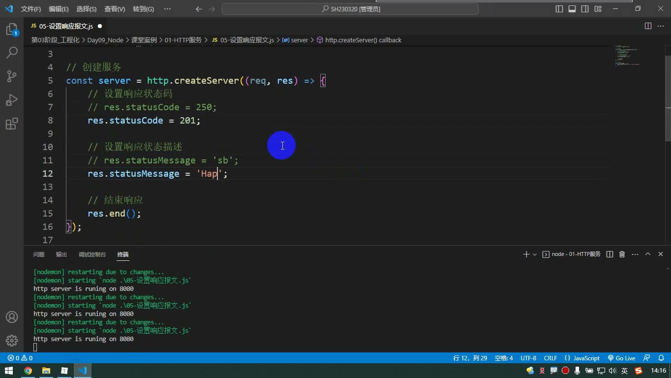Open the Extensions view icon
This screenshot has height=378, width=671.
pyautogui.click(x=12, y=124)
